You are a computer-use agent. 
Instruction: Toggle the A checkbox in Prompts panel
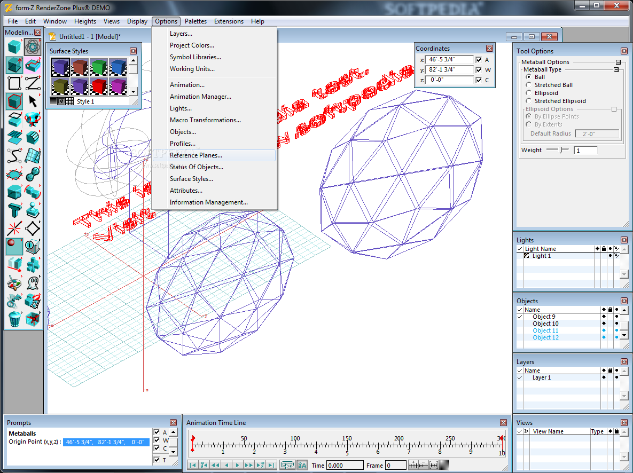pyautogui.click(x=157, y=432)
